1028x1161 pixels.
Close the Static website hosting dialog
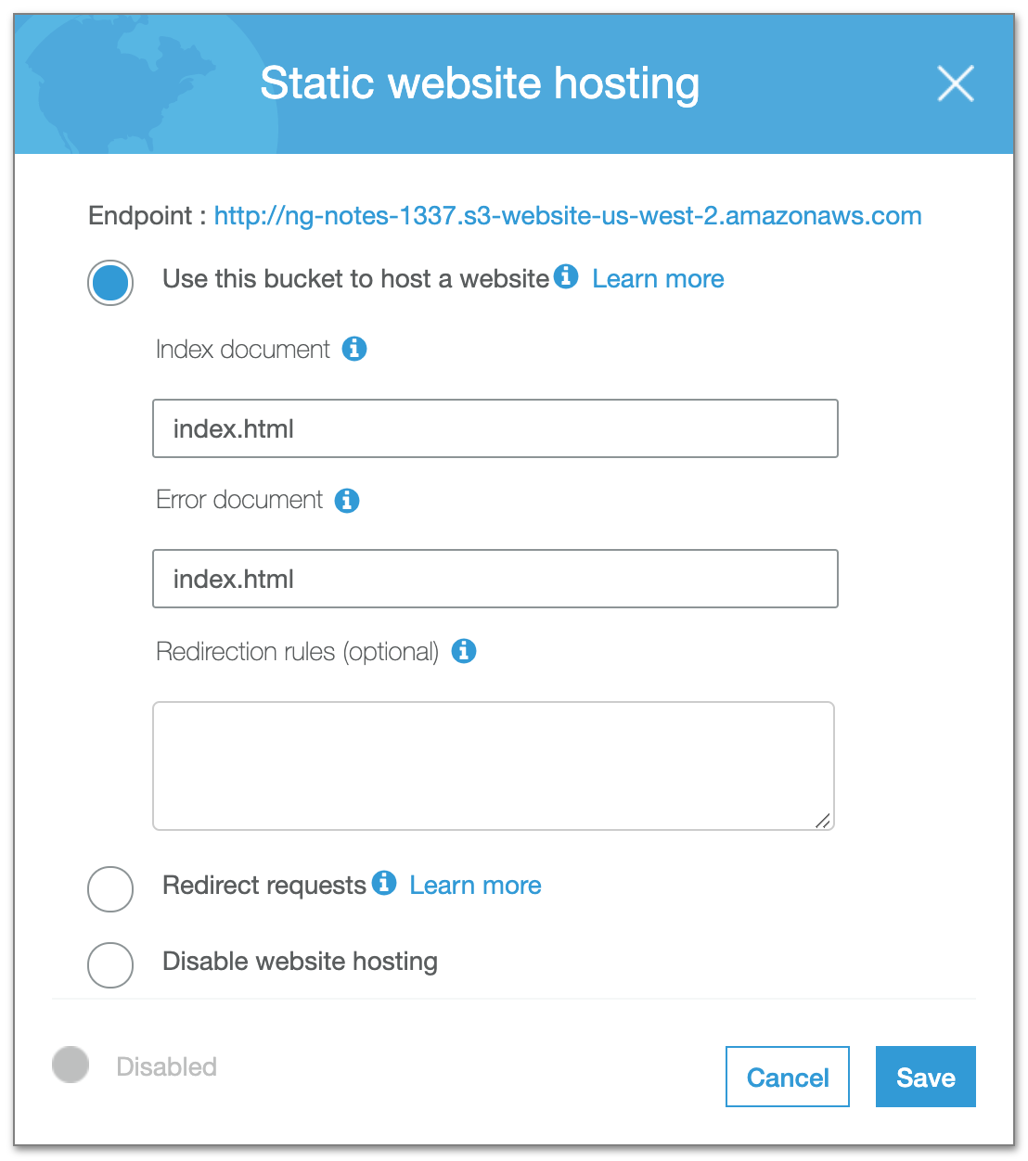pos(955,83)
